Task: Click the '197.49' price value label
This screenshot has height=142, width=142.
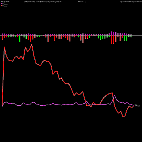Action: click(137, 106)
